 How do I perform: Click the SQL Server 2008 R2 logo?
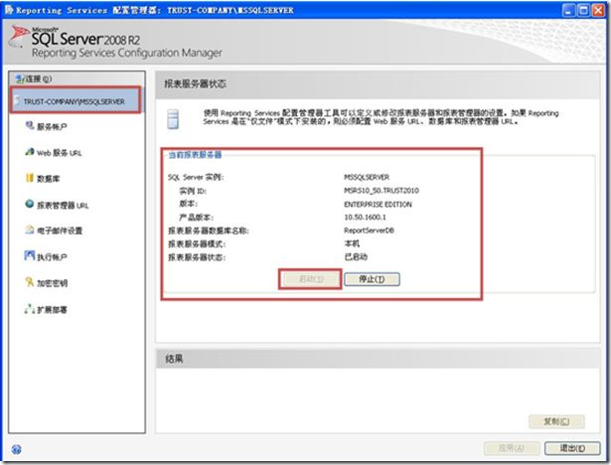pyautogui.click(x=75, y=38)
